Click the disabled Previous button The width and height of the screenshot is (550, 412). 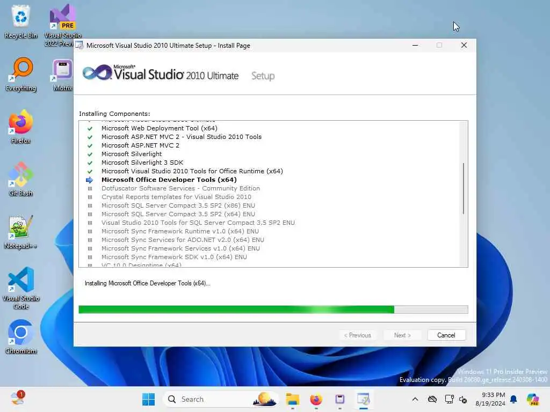(357, 335)
